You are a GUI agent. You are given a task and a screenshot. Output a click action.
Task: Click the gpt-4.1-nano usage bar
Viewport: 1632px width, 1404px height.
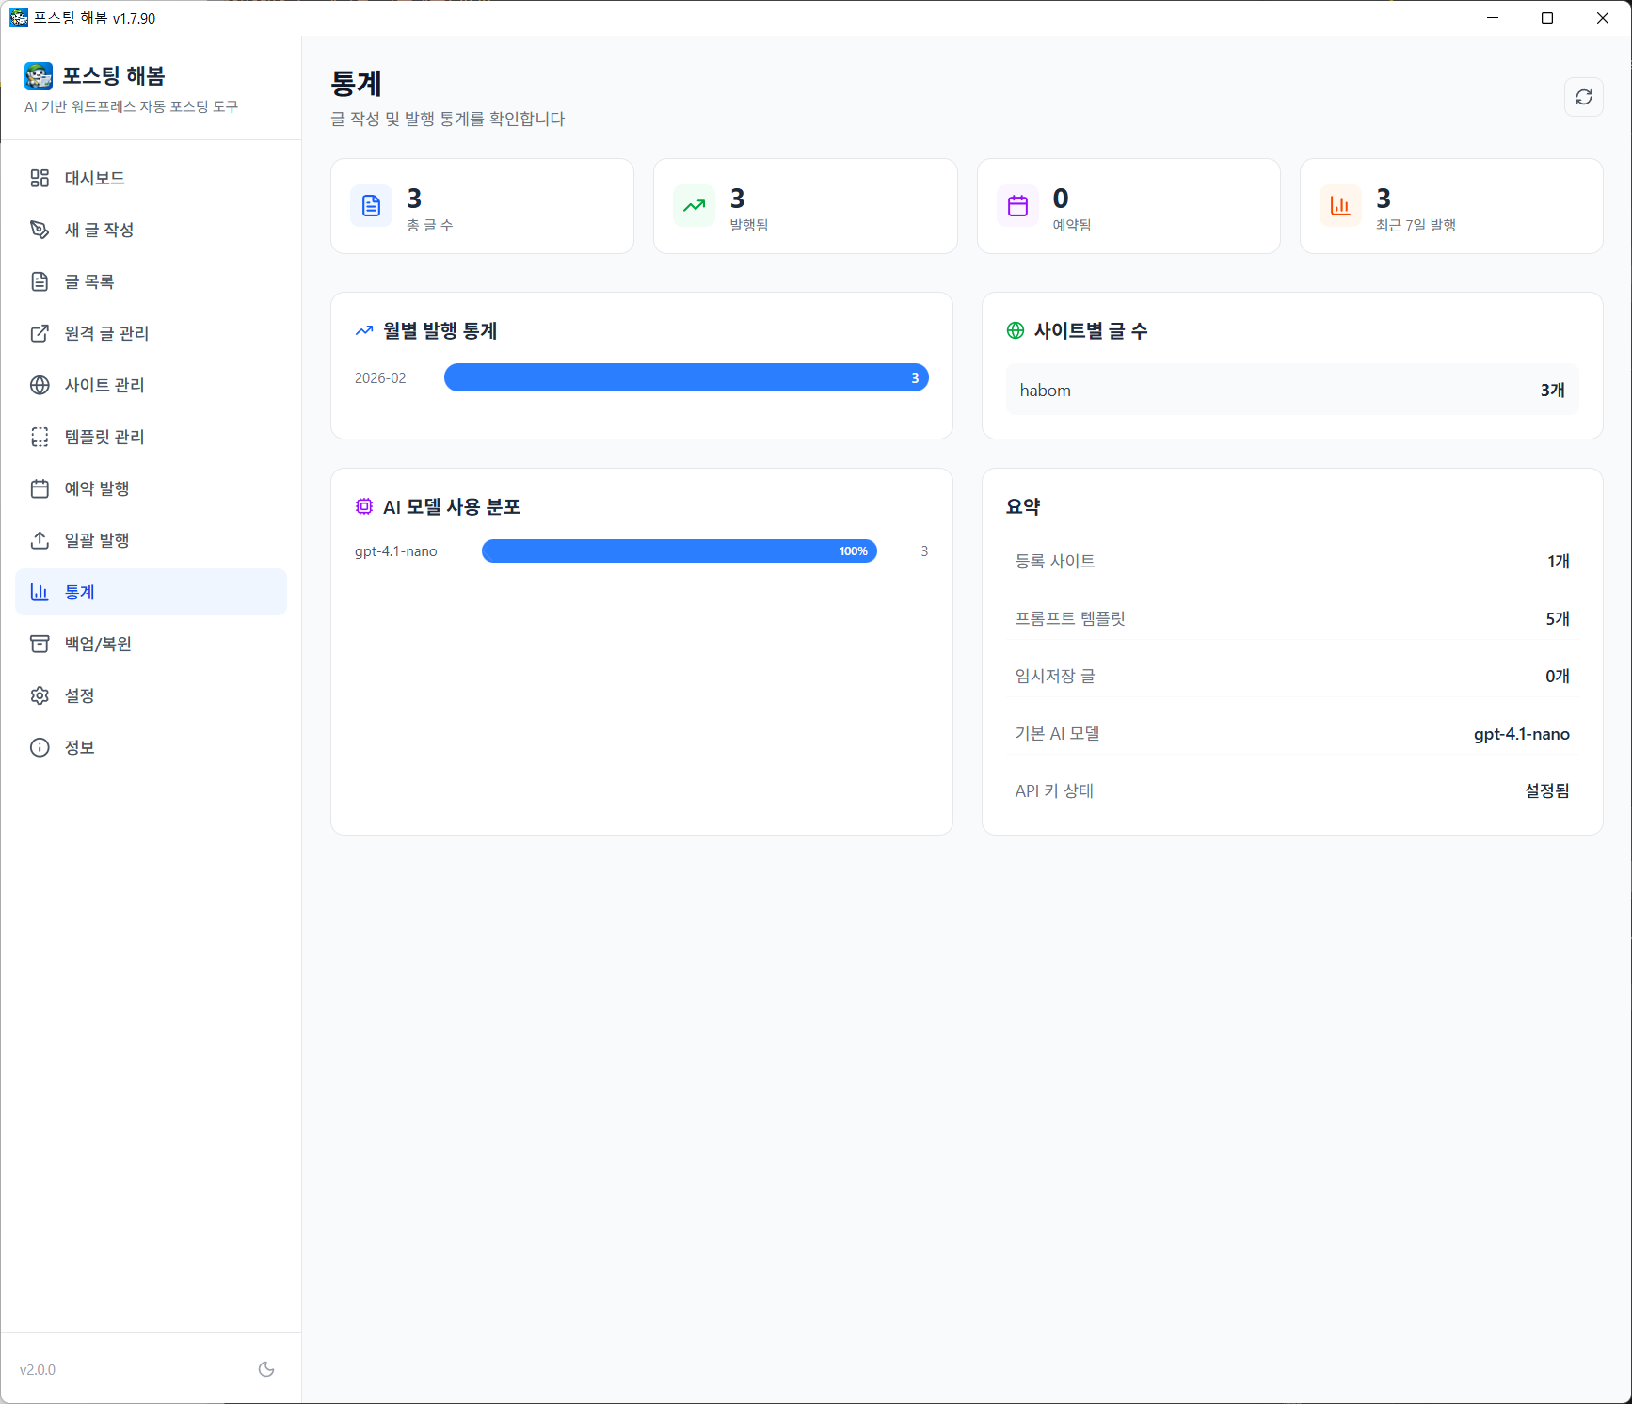[679, 551]
